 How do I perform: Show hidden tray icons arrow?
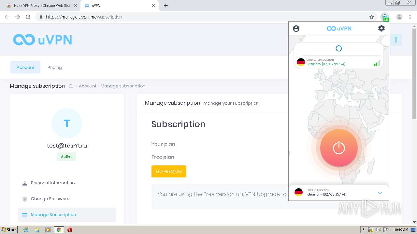tap(363, 230)
